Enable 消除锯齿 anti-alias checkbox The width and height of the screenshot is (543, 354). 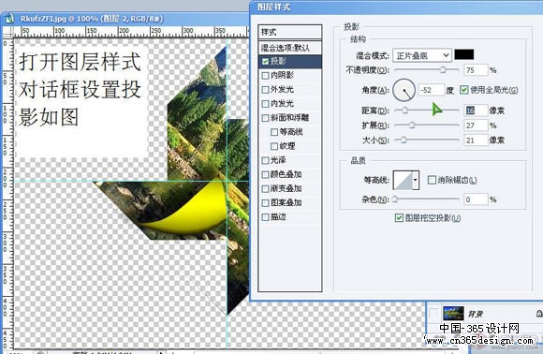tap(432, 180)
